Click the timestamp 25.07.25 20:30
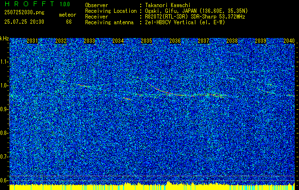The width and height of the screenshot is (299, 190). click(24, 22)
